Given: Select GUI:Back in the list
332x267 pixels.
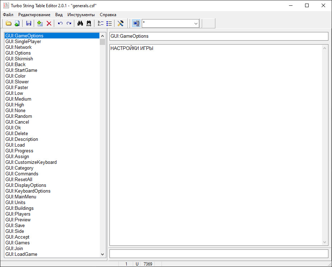Looking at the screenshot, I should pyautogui.click(x=52, y=64).
